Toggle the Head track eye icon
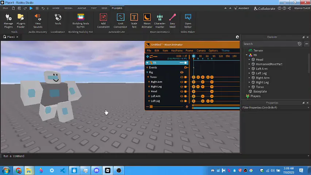This screenshot has width=311, height=175. click(x=182, y=92)
